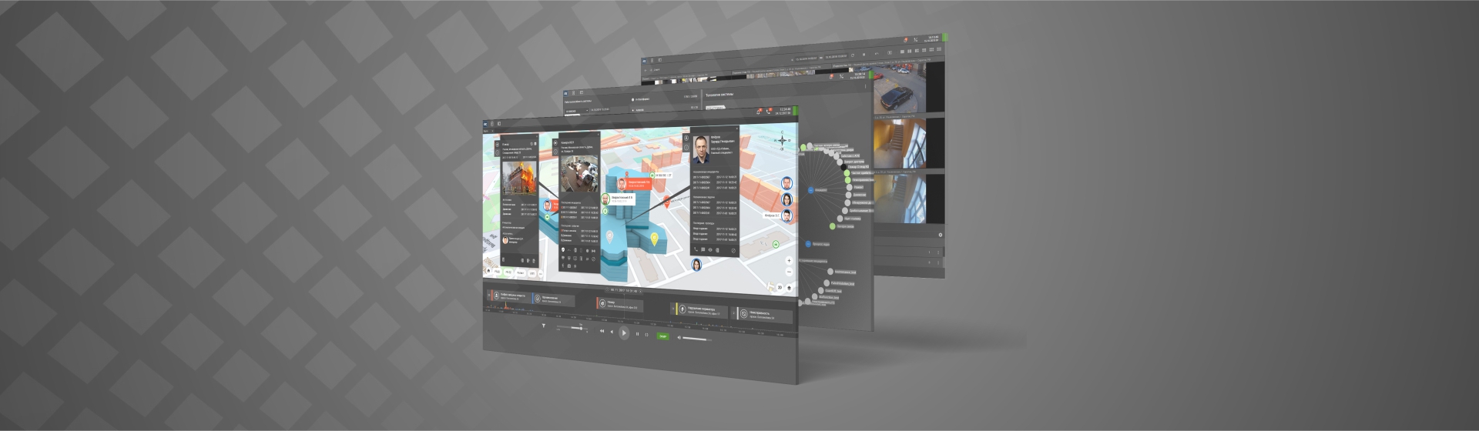Zoom in the map with plus button
The height and width of the screenshot is (431, 1479).
[x=789, y=260]
